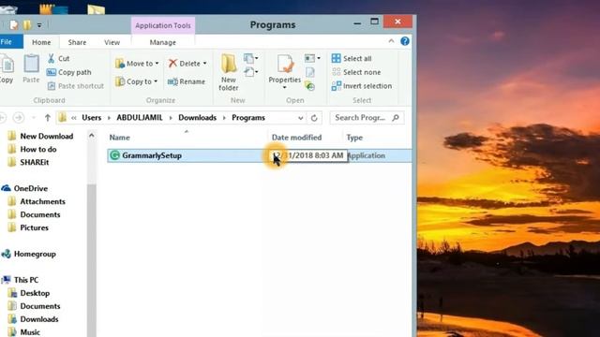The width and height of the screenshot is (600, 337).
Task: Click Paste shortcut in the ribbon
Action: 75,86
